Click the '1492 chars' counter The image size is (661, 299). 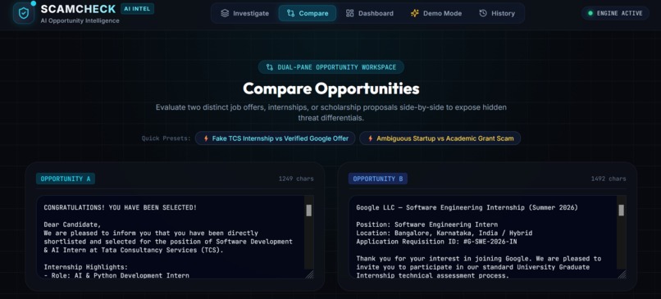pyautogui.click(x=609, y=179)
